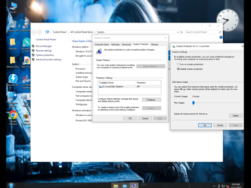Screen dimensions: 251x188
Task: Select Disable system protection radio
Action: [x=178, y=69]
